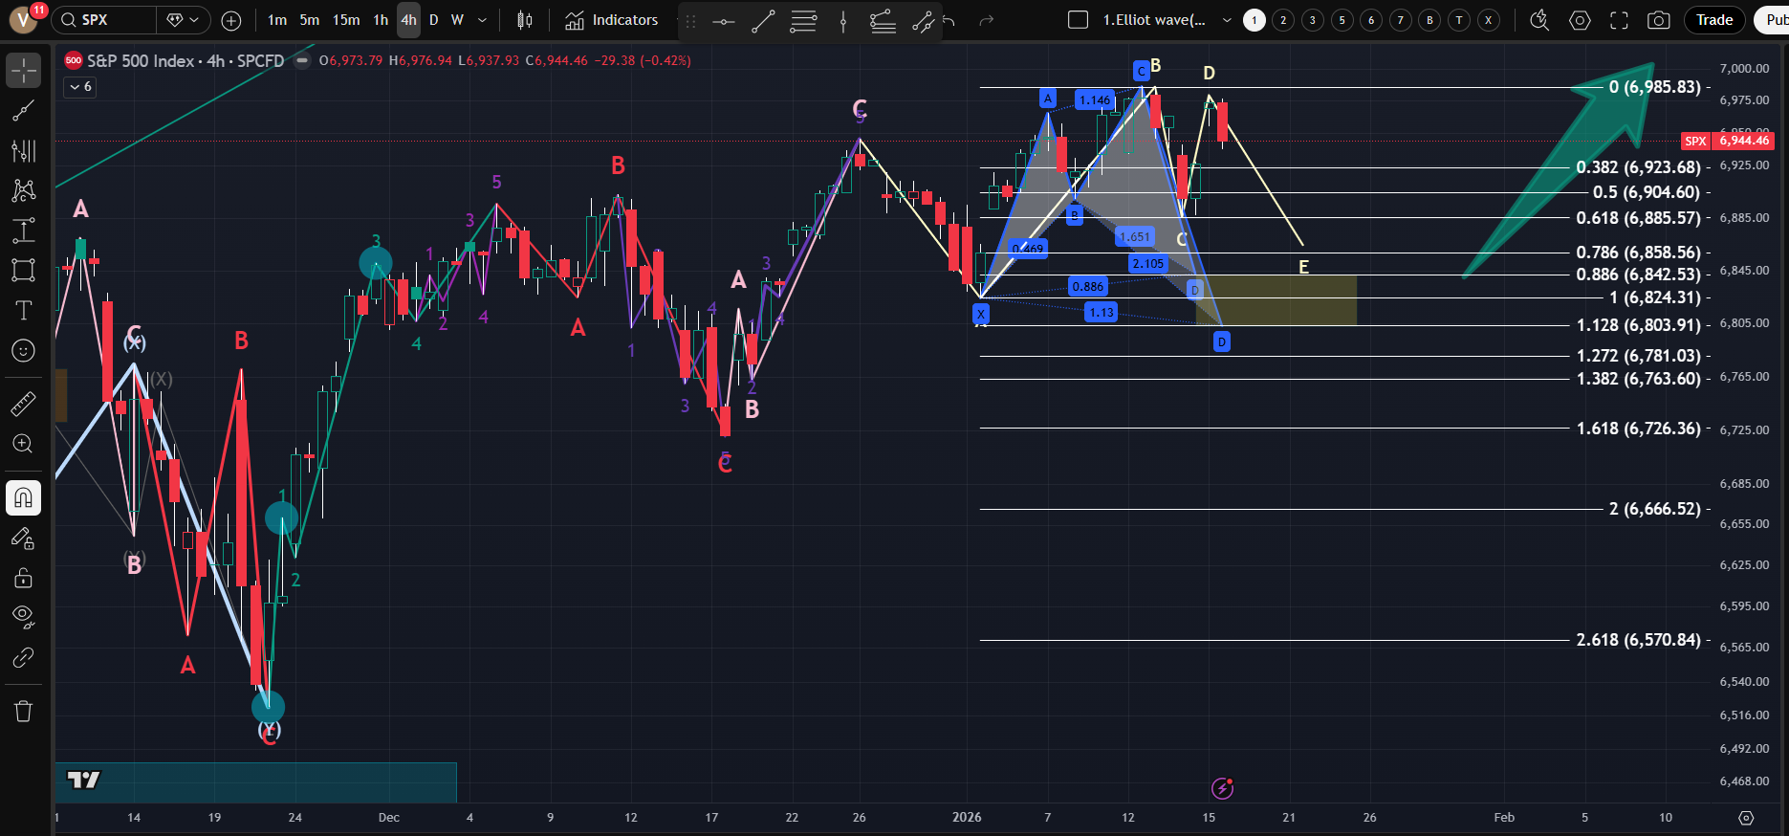This screenshot has width=1789, height=836.
Task: Enter fullscreen mode
Action: tap(1619, 20)
